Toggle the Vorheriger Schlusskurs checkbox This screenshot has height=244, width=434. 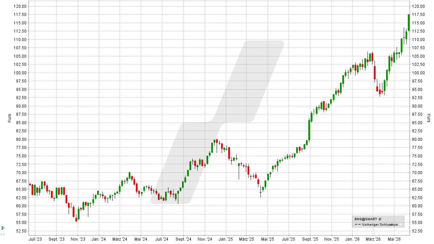[x=401, y=224]
